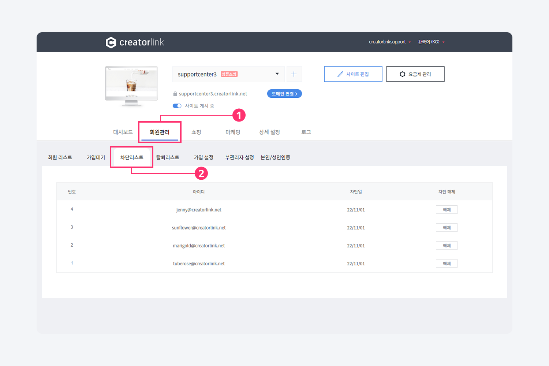The image size is (549, 366).
Task: Switch to the 대시보드 tab
Action: pos(123,132)
